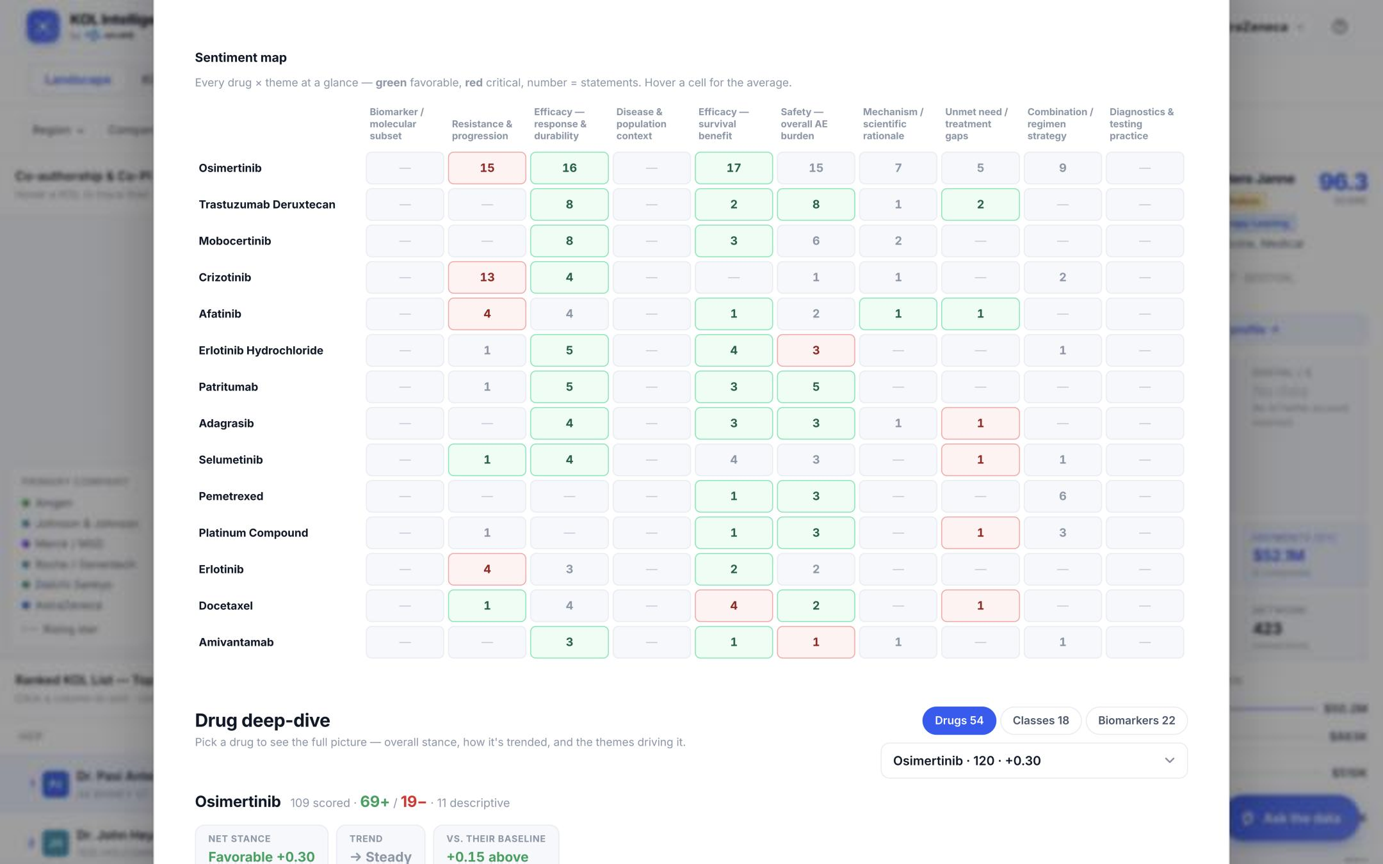Click the Diagnostics & testing practice column header
Image resolution: width=1383 pixels, height=864 pixels.
pos(1142,124)
